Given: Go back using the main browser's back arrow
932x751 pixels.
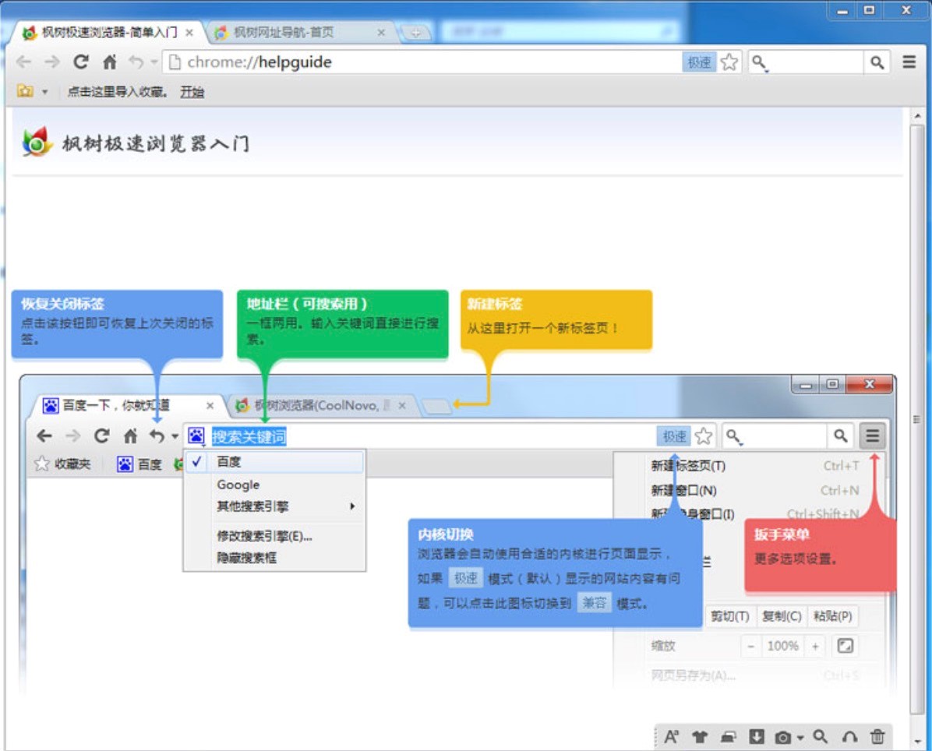Looking at the screenshot, I should (x=24, y=62).
